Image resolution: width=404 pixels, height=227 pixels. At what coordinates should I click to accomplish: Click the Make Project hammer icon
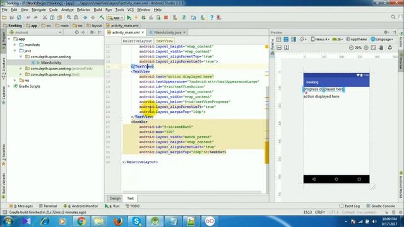tap(102, 18)
